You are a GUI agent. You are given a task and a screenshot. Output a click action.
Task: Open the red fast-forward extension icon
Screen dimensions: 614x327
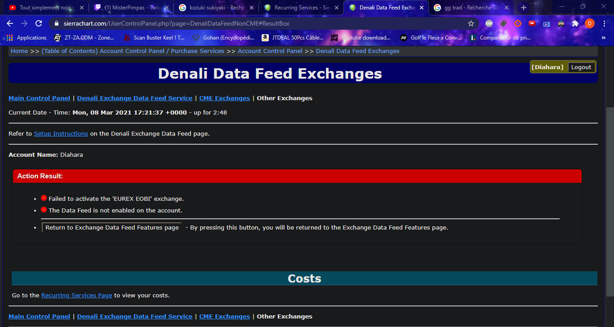tap(532, 23)
